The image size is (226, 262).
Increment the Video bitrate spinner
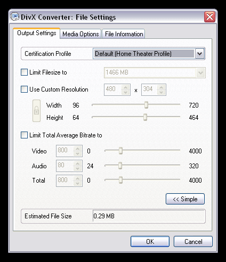tap(78, 149)
